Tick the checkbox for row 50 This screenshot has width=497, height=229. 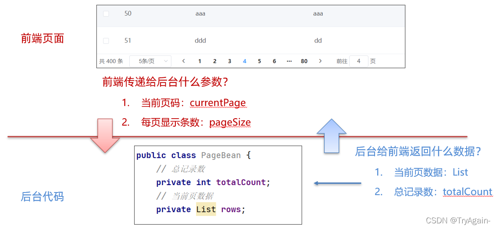(x=106, y=13)
